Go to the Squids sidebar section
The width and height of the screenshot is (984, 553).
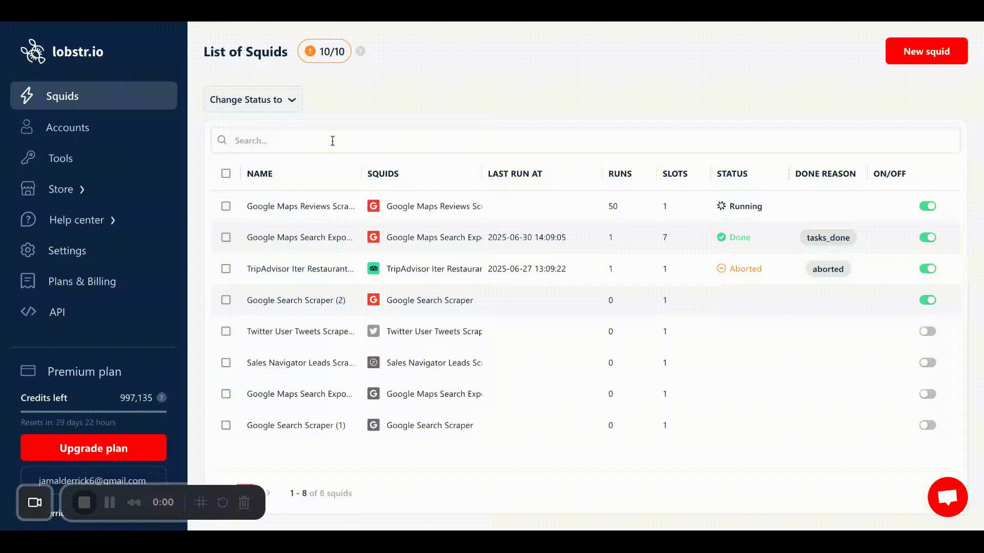pos(94,96)
